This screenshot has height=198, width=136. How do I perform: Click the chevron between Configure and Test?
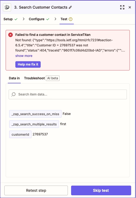pyautogui.click(x=55, y=19)
